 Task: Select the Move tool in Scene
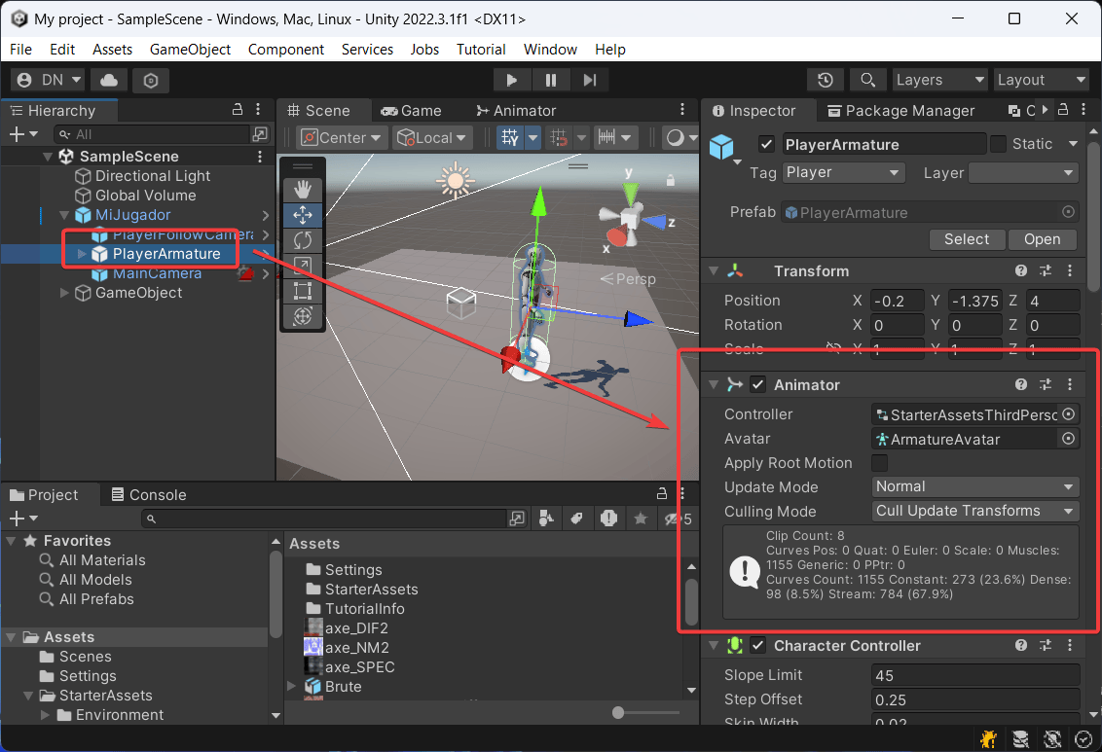tap(303, 215)
